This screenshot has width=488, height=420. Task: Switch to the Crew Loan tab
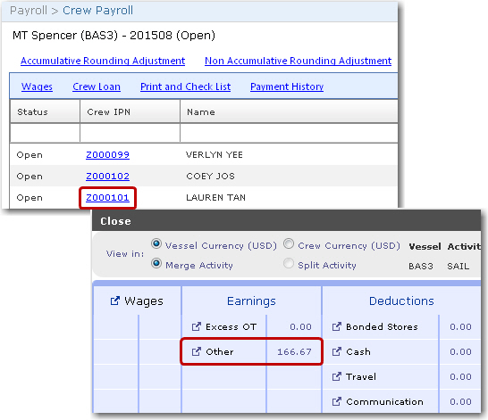tap(97, 86)
